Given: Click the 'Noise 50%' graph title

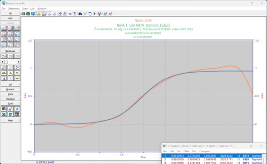Looking at the screenshot, I should point(143,20).
